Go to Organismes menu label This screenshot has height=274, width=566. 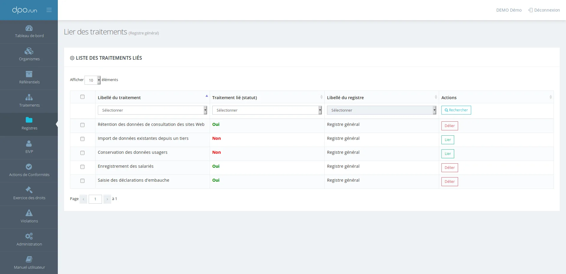coord(29,59)
